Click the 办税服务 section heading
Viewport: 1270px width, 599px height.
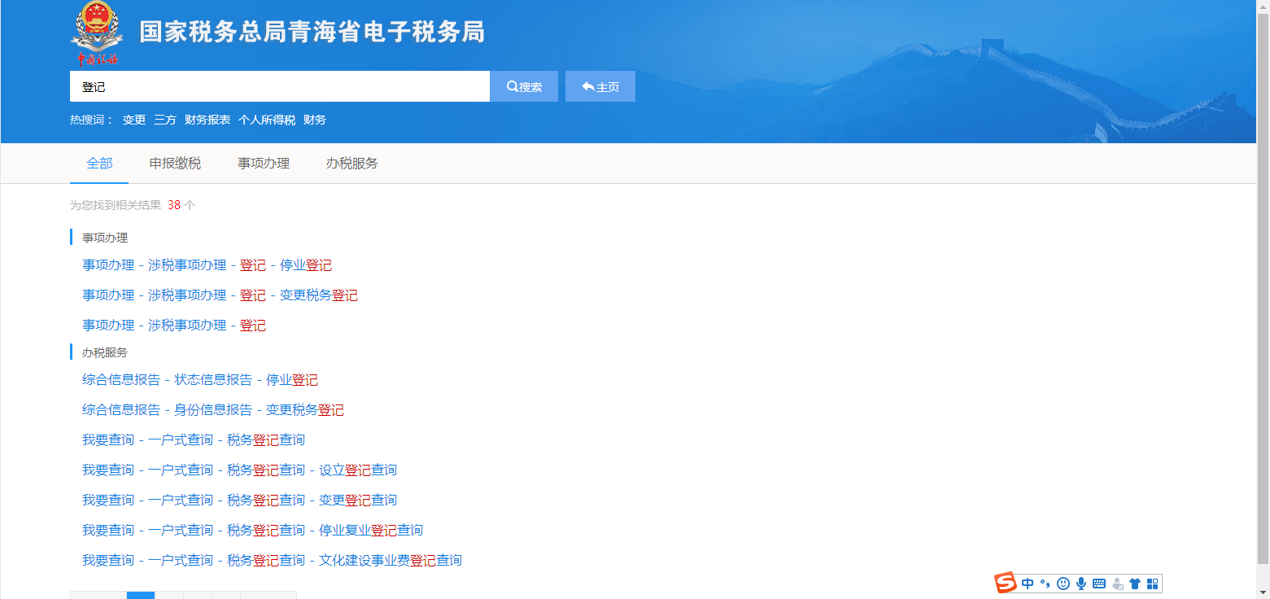pyautogui.click(x=105, y=352)
